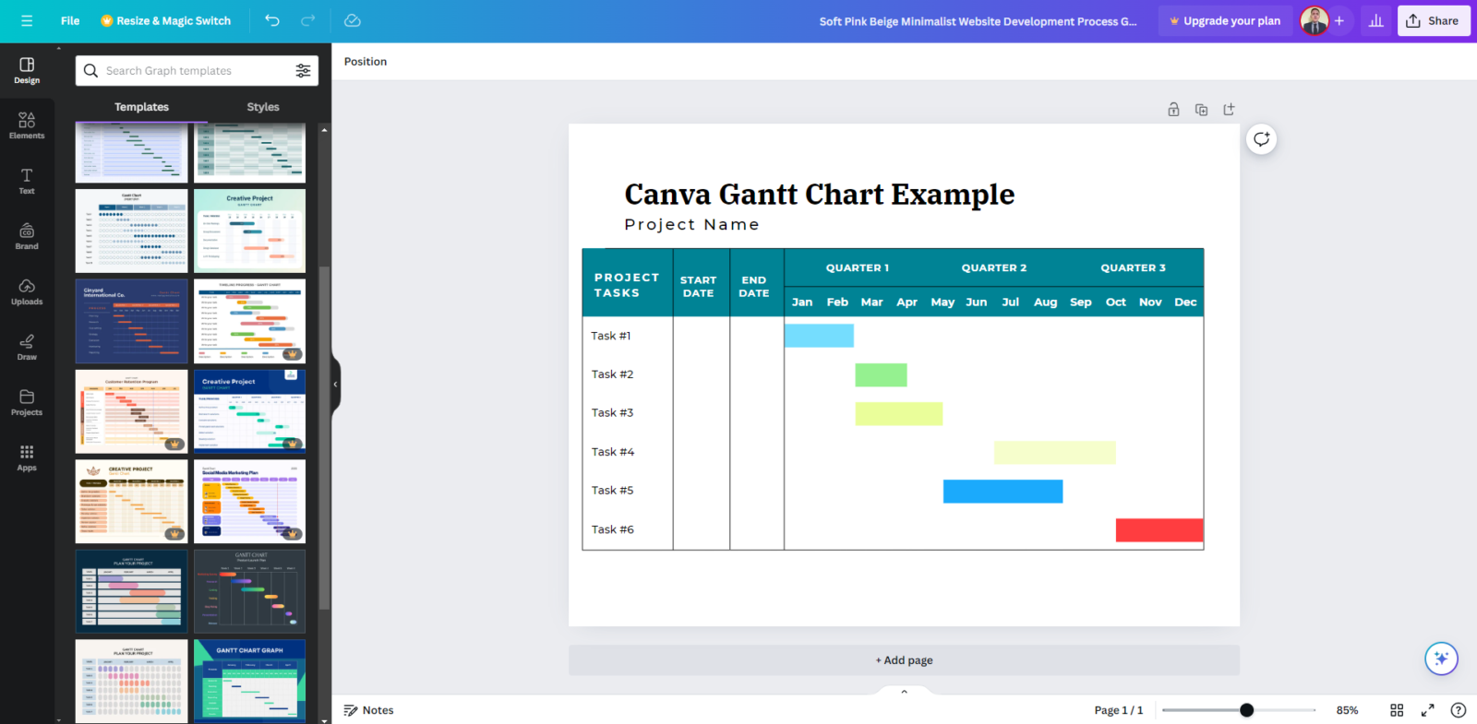Open the Elements sidebar panel
The image size is (1477, 724).
(x=27, y=126)
